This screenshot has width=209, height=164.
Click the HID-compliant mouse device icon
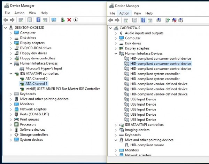click(x=127, y=145)
